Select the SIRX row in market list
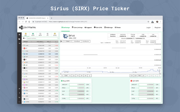The height and width of the screenshot is (112, 180). 40,54
